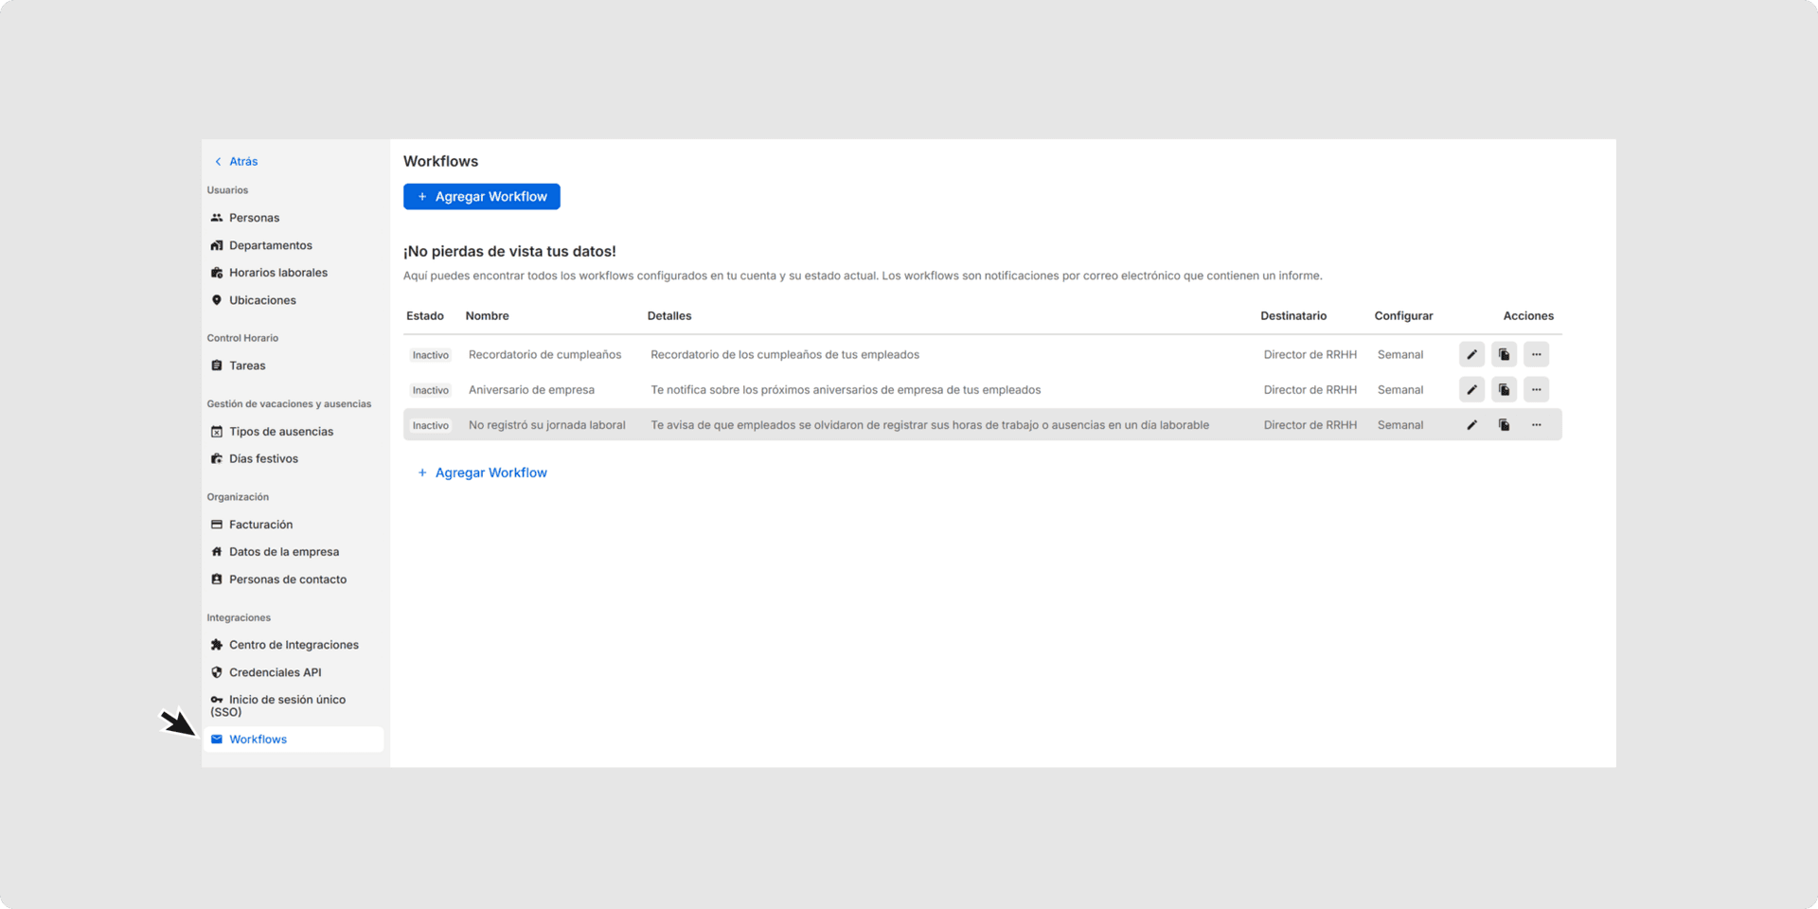Open Días festivos in the sidebar
Image resolution: width=1818 pixels, height=909 pixels.
262,458
